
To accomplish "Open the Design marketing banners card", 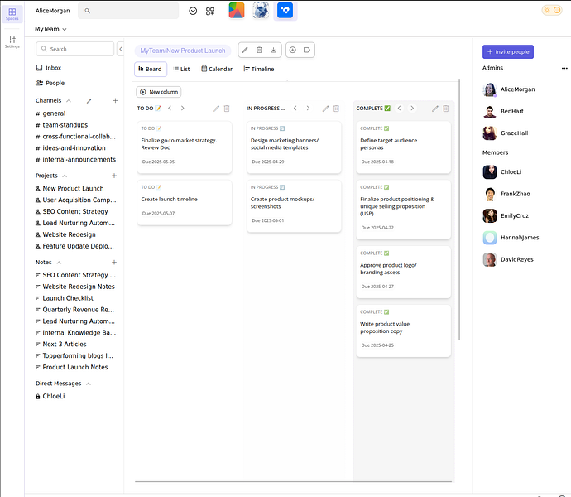I will (295, 147).
